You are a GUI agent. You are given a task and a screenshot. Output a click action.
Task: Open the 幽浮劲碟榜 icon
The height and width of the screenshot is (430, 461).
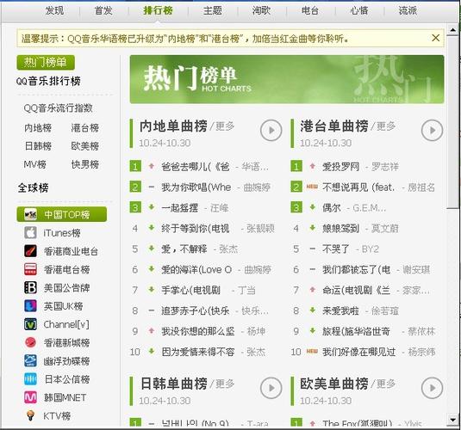[x=30, y=360]
